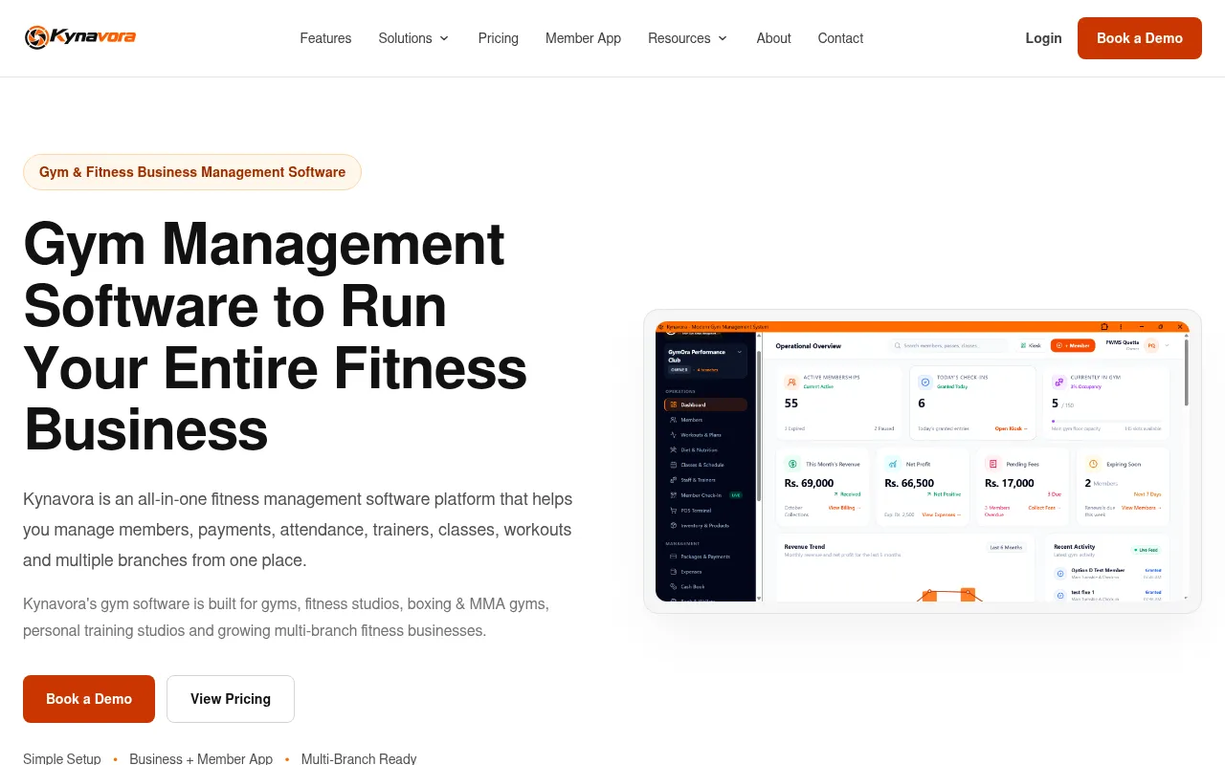
Task: Open Member Check-In sidebar item
Action: [x=705, y=495]
